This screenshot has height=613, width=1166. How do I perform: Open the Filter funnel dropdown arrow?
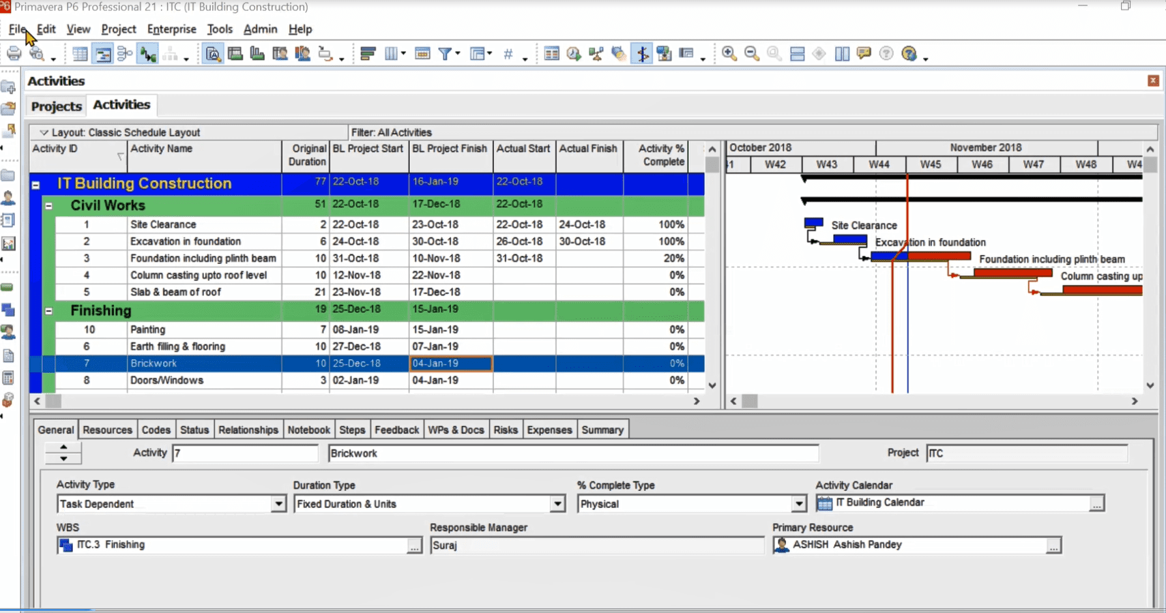pyautogui.click(x=458, y=54)
